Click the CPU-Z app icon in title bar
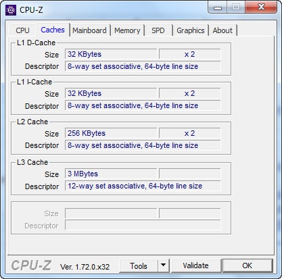The height and width of the screenshot is (279, 282). 11,10
